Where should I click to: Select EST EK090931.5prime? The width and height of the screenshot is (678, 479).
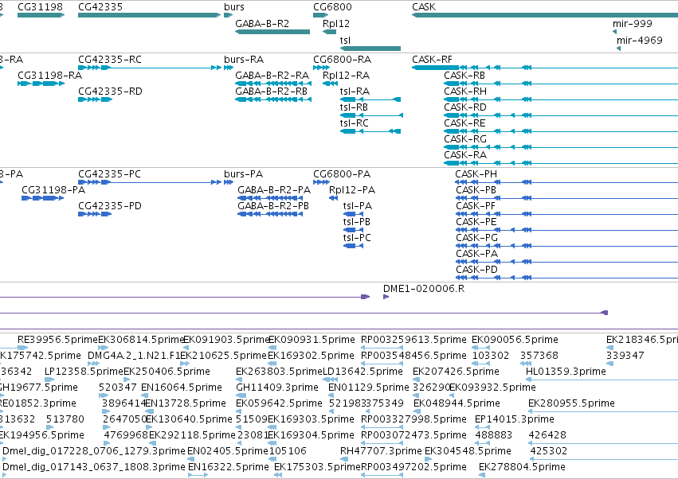[x=272, y=348]
